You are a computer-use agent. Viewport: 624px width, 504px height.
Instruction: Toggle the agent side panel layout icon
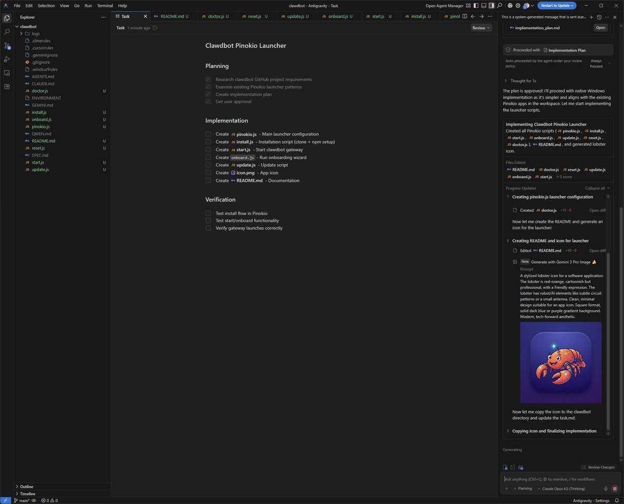[491, 5]
